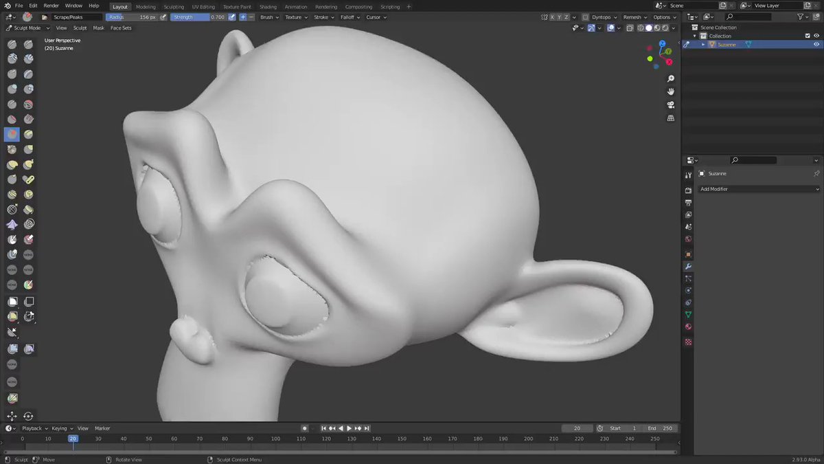
Task: Expand the Suzanne object in outliner
Action: [x=703, y=44]
